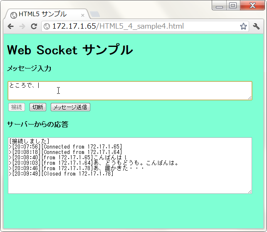Send message with メッセージ送信 button
The width and height of the screenshot is (267, 232).
(70, 107)
